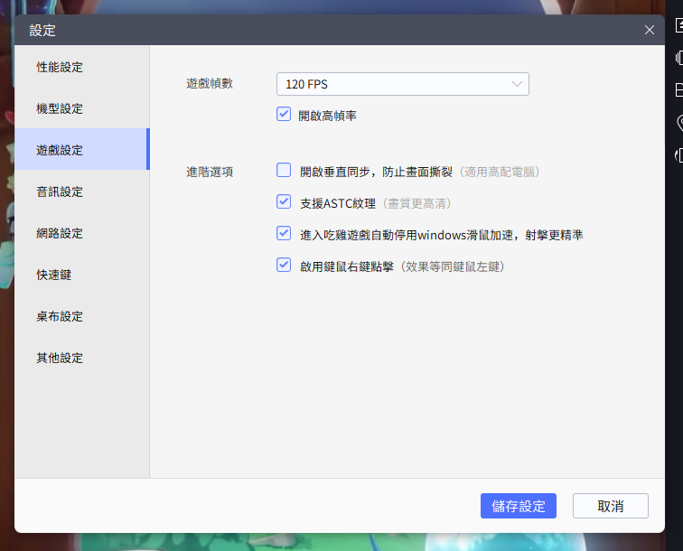Go to the 網路設定 tab

tap(82, 233)
